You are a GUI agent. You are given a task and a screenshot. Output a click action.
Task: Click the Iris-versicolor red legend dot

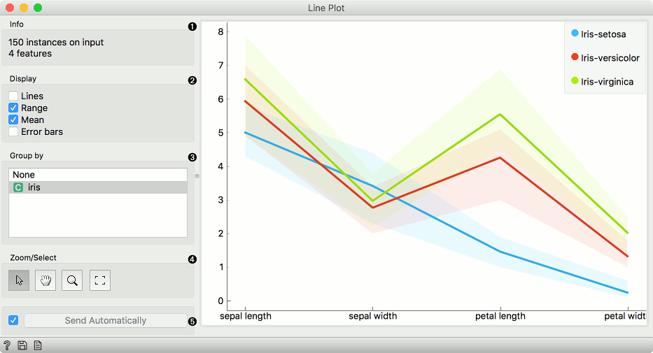575,57
